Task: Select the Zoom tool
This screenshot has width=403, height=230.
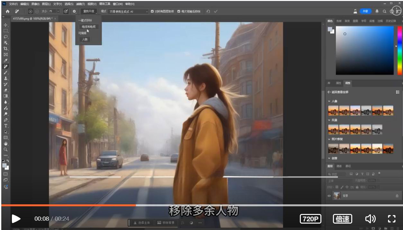Action: [x=5, y=149]
